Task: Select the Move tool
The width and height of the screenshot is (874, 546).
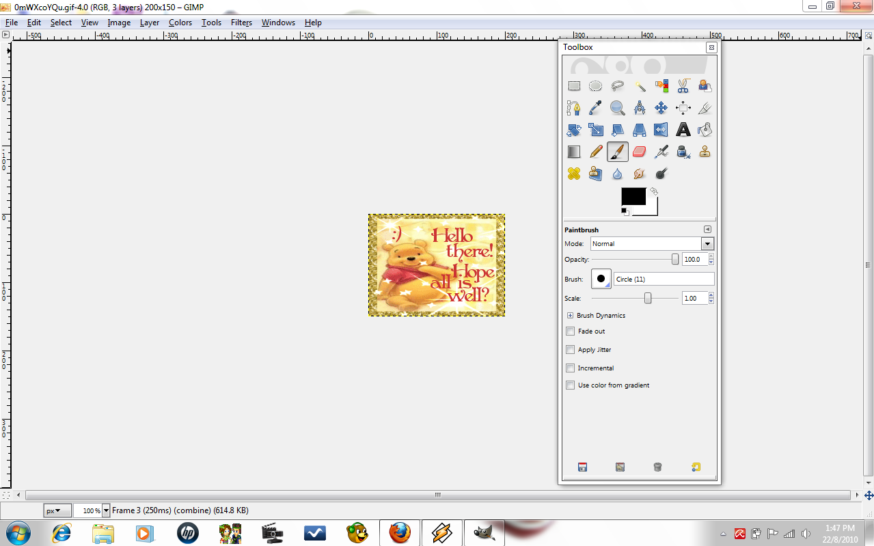Action: (x=661, y=108)
